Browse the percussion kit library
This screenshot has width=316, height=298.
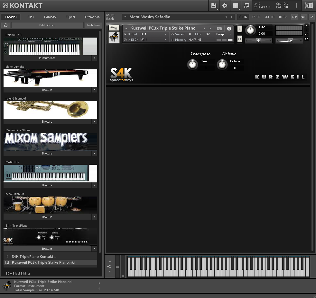click(x=47, y=217)
